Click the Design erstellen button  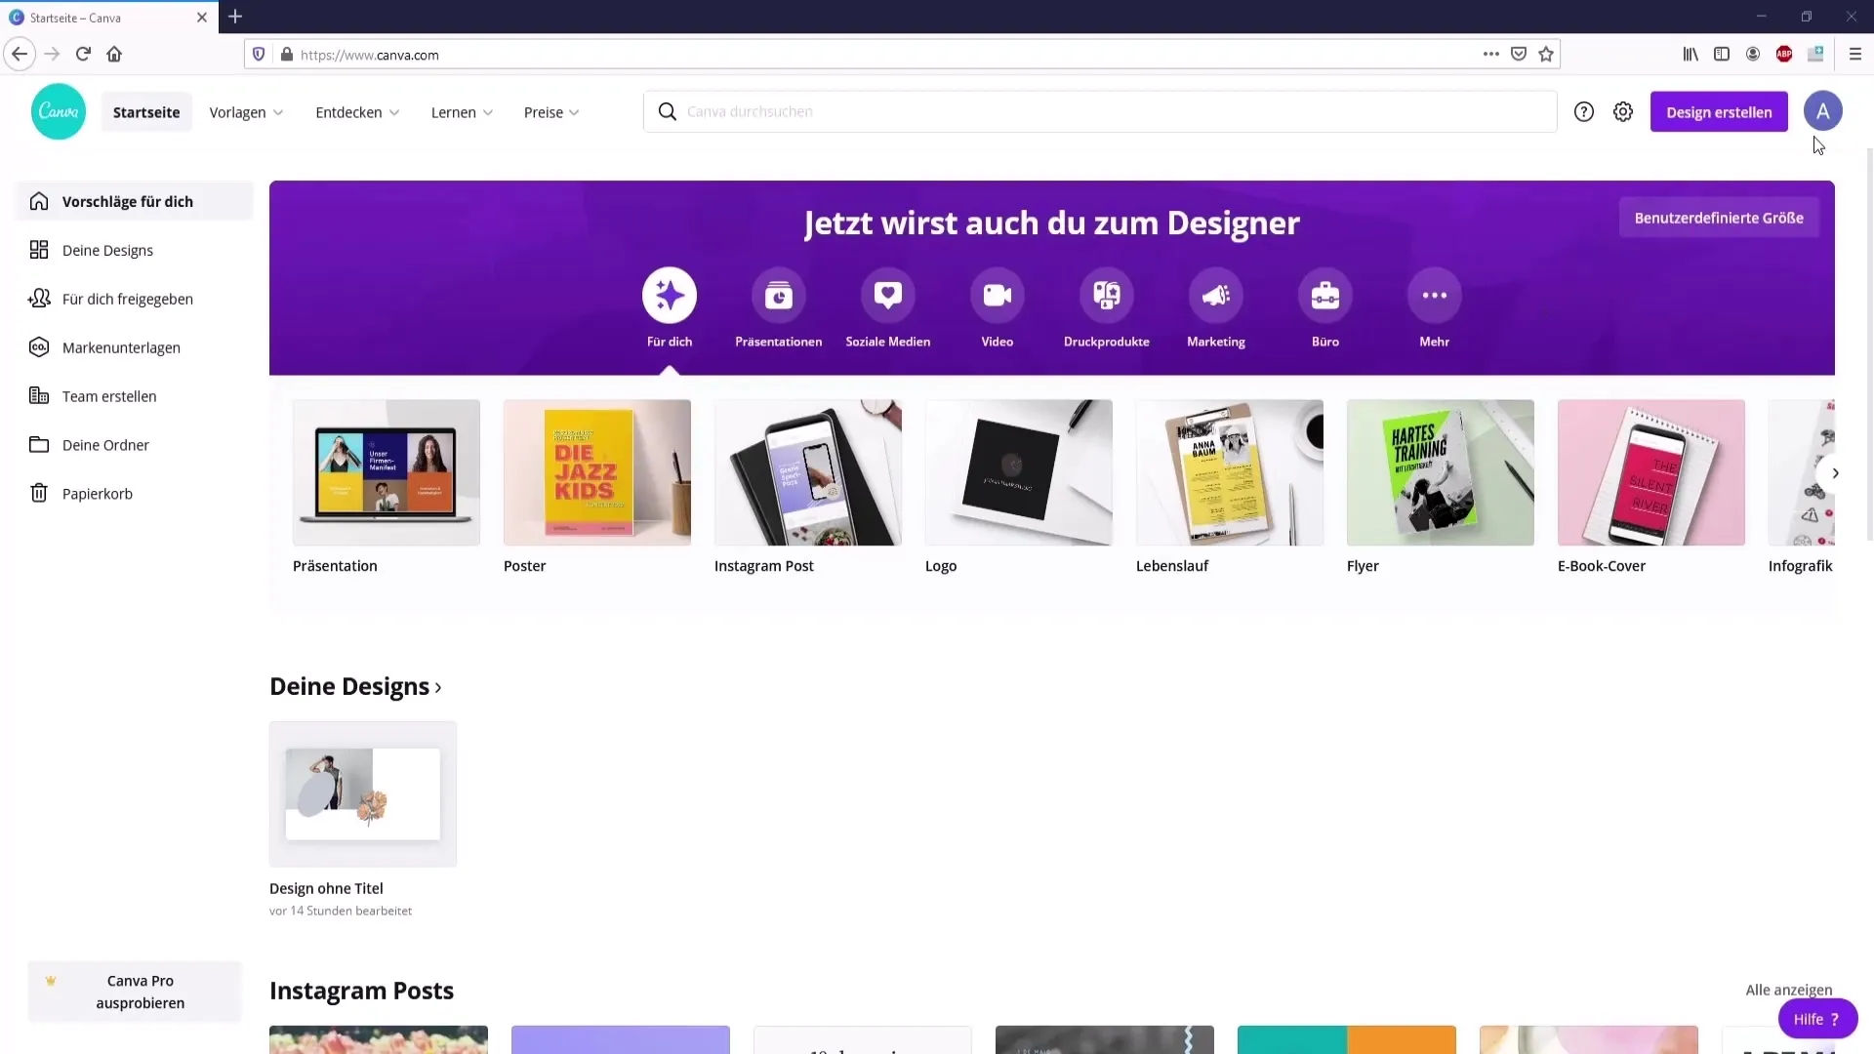point(1719,112)
